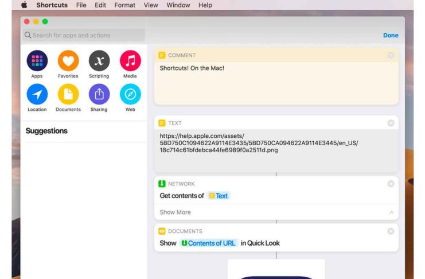The image size is (425, 279).
Task: Click the Suggestions heading
Action: click(46, 131)
